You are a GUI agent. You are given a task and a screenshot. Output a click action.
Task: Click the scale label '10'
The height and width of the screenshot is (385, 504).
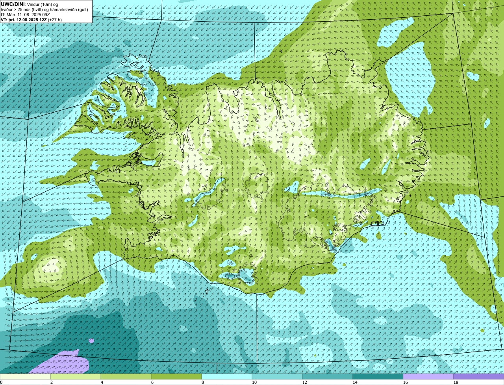click(254, 382)
